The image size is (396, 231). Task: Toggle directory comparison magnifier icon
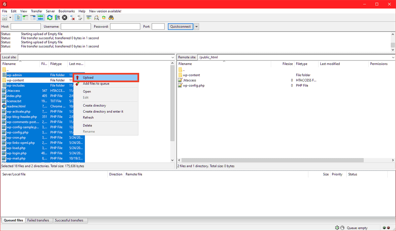tap(96, 17)
